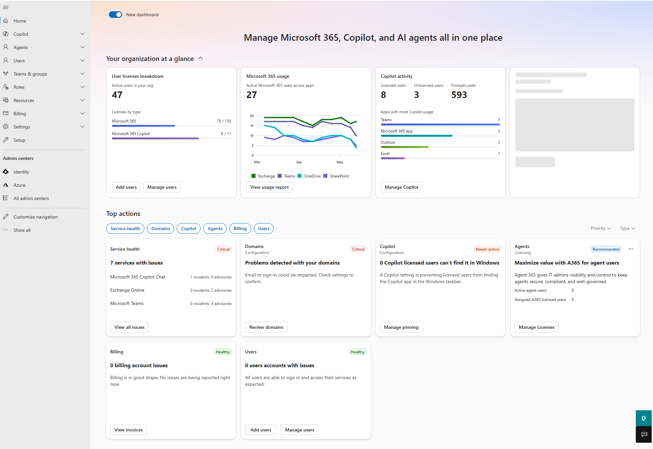Click the Manage pinning button

click(x=401, y=327)
